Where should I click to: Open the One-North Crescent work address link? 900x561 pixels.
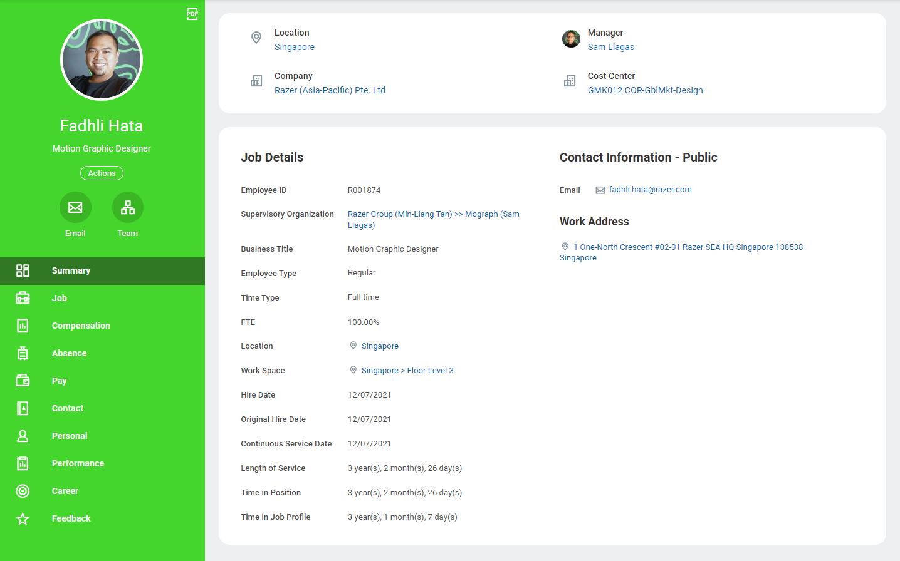(x=681, y=252)
